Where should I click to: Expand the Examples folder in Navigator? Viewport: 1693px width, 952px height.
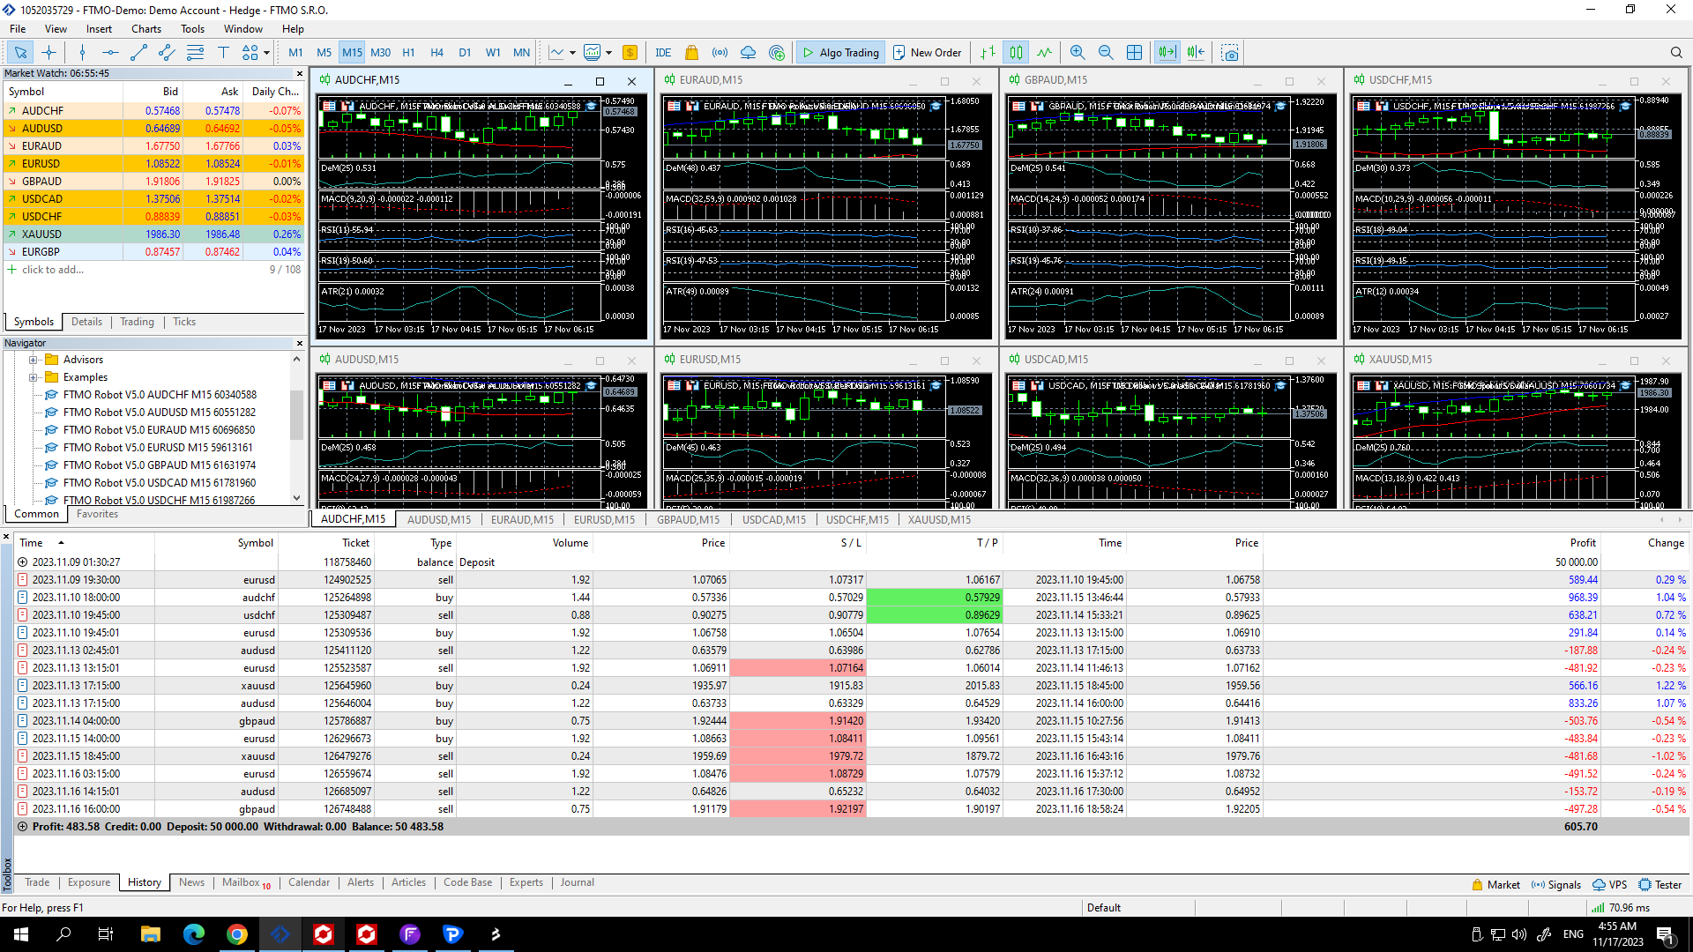coord(33,377)
